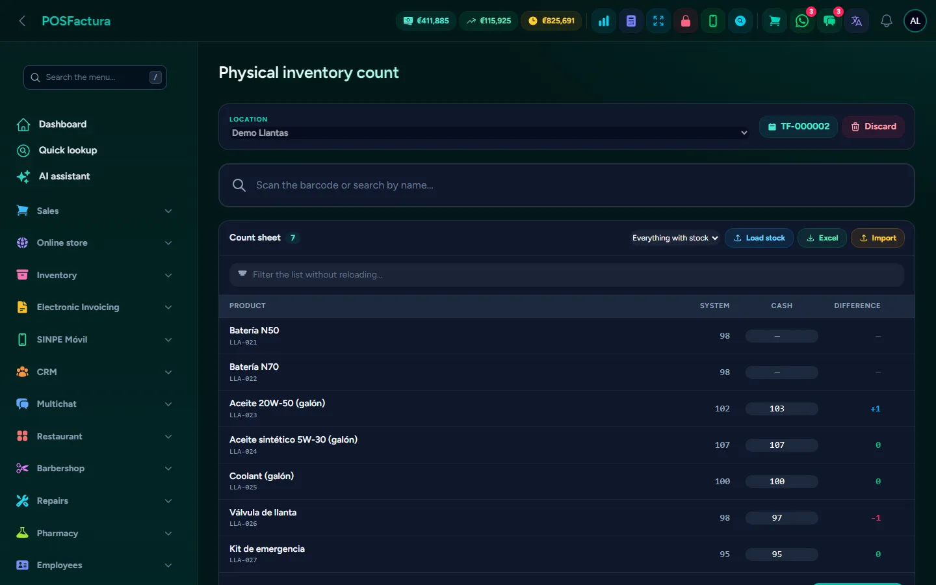Click the €411,885 cash indicator
Viewport: 936px width, 585px height.
[x=426, y=21]
